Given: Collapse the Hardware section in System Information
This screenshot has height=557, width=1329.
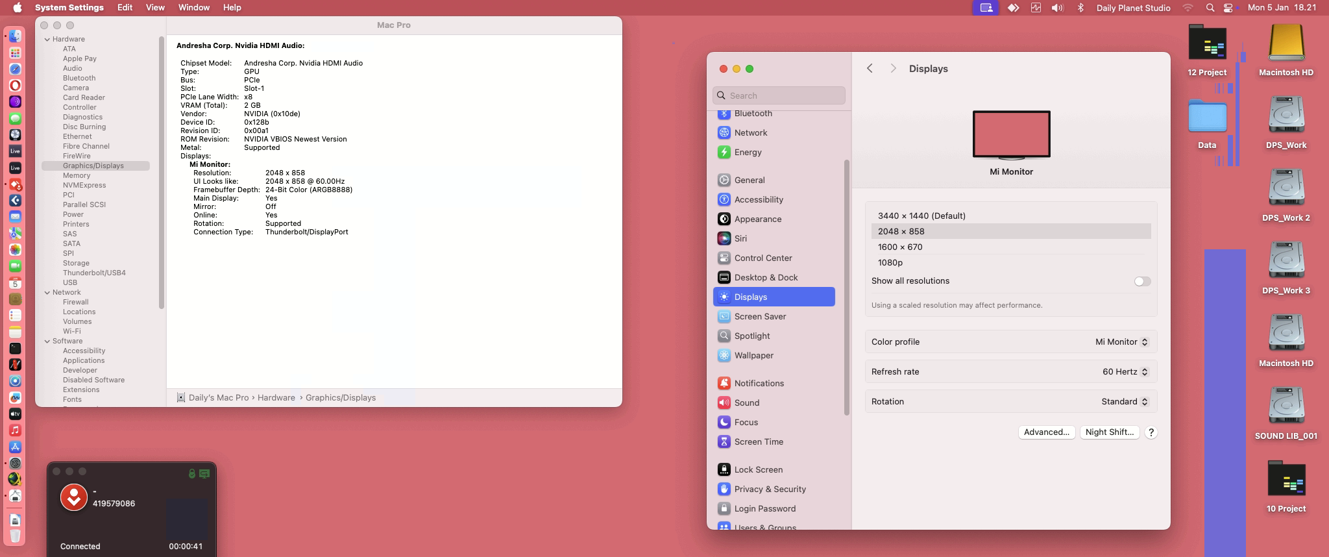Looking at the screenshot, I should pyautogui.click(x=47, y=40).
